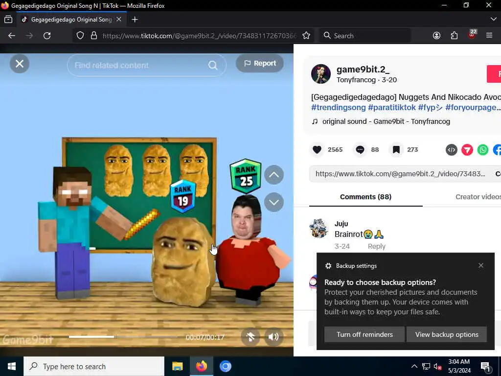501x376 pixels.
Task: Open the tracking protection shield icon
Action: coord(80,35)
